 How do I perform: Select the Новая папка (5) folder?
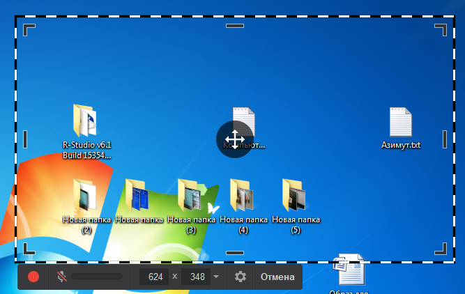[x=294, y=195]
